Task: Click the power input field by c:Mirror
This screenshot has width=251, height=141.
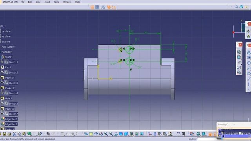Action: click(207, 139)
